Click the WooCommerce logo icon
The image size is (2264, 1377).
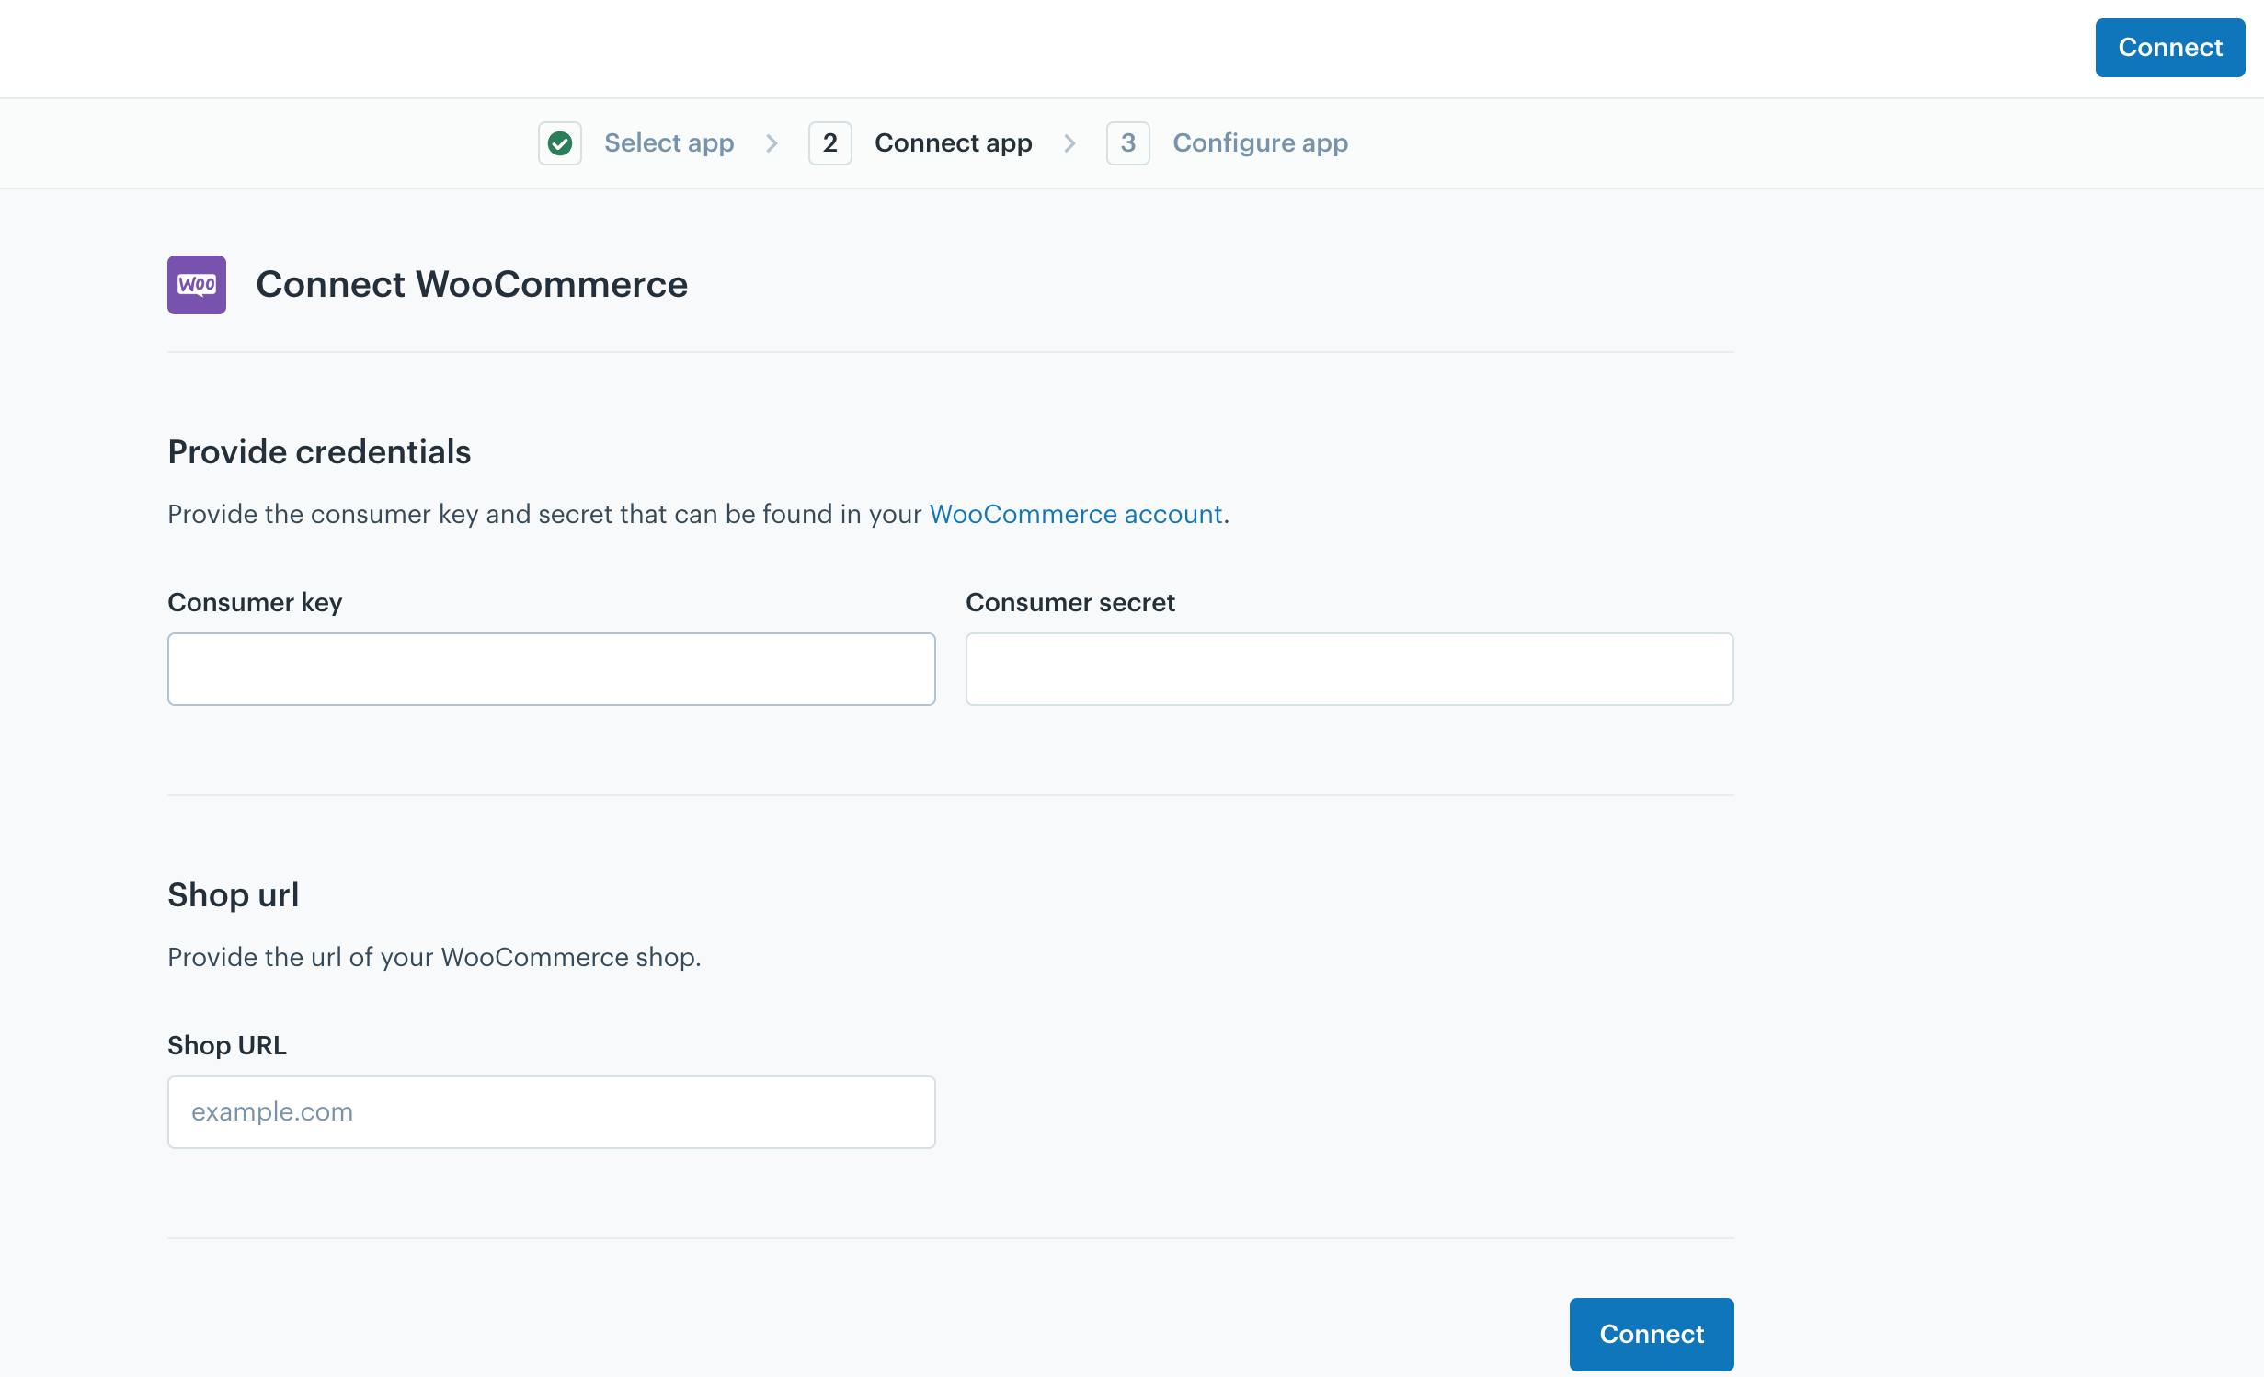[x=197, y=285]
